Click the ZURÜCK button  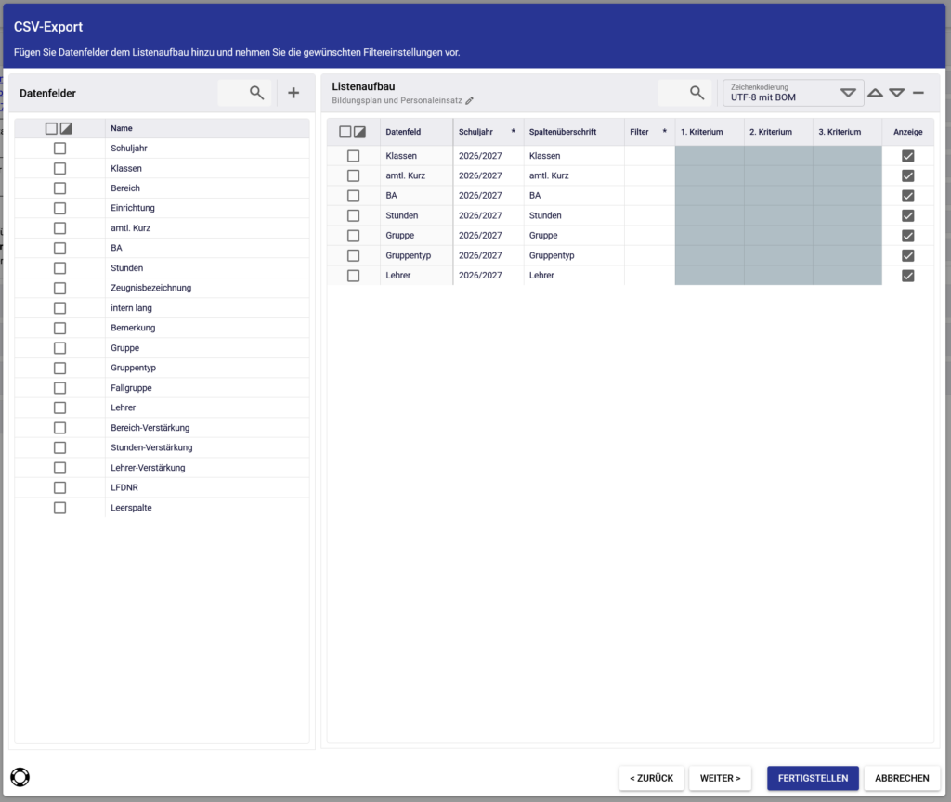(x=651, y=778)
